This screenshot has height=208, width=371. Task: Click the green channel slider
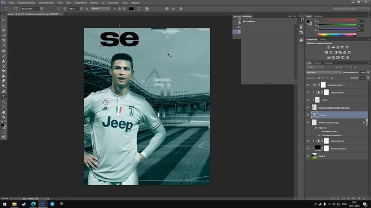click(x=337, y=25)
